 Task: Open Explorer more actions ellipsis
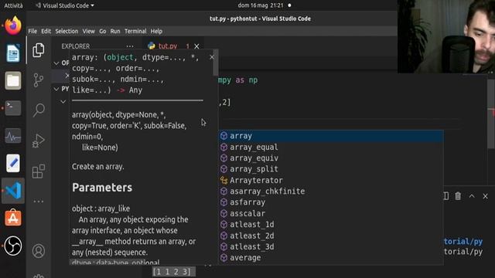(130, 46)
